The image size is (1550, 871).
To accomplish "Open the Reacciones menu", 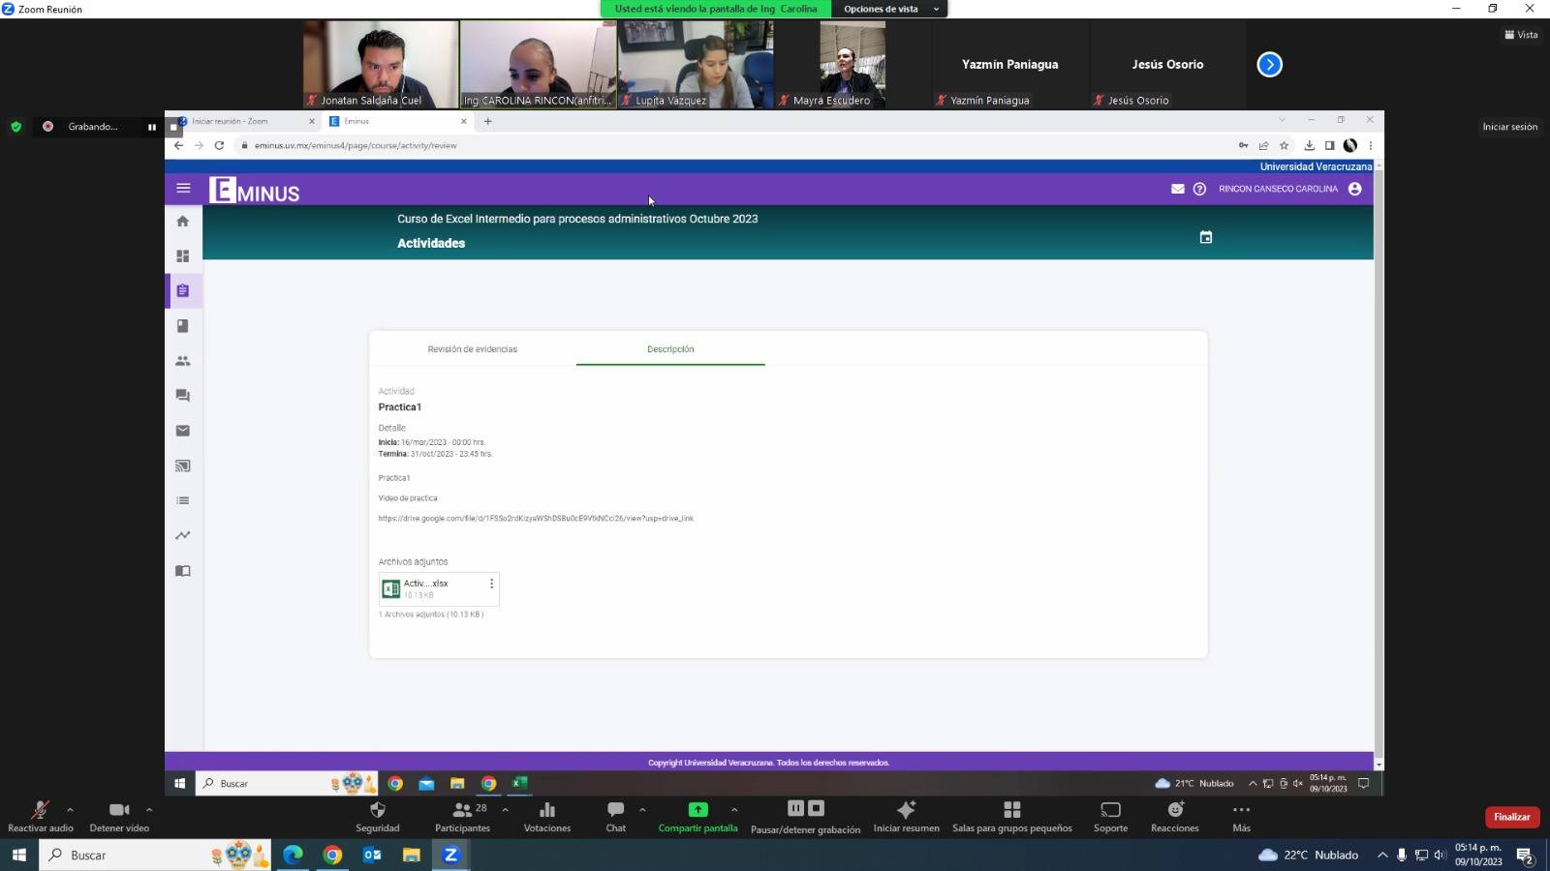I will tap(1175, 810).
